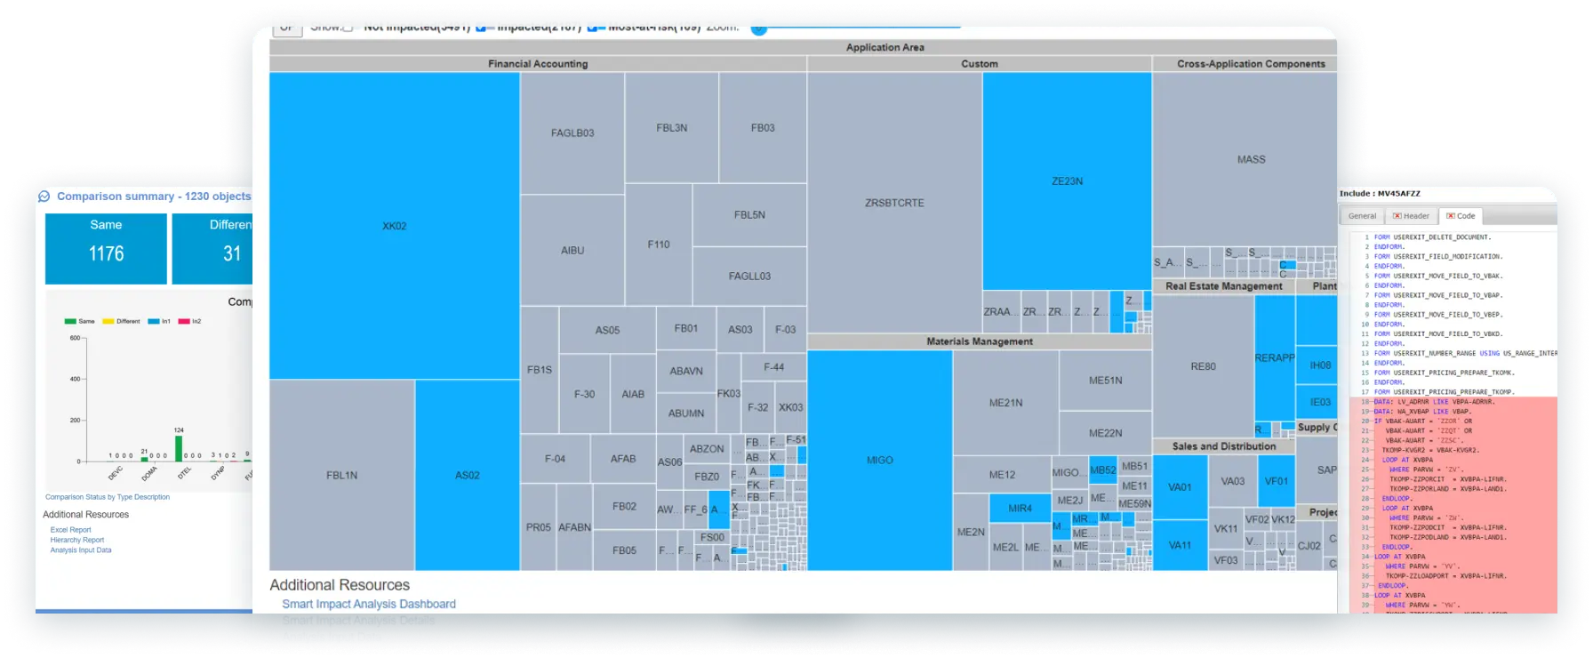Open the Excel Report link
1593x658 pixels.
point(71,530)
